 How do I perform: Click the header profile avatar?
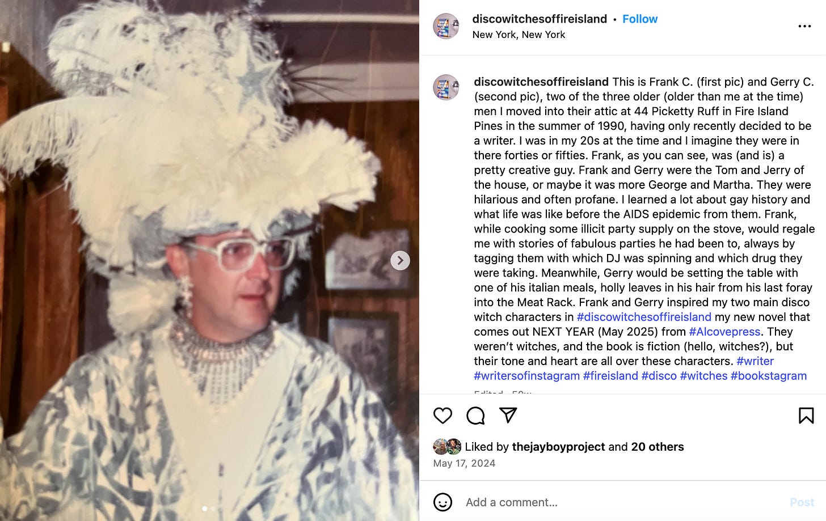tap(446, 26)
